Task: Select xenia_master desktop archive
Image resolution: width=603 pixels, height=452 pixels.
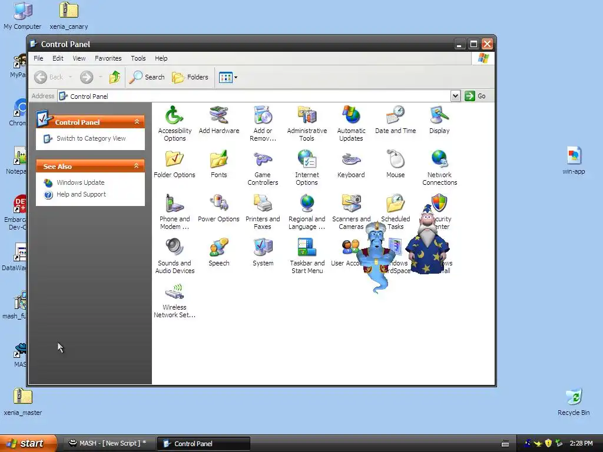Action: click(23, 403)
